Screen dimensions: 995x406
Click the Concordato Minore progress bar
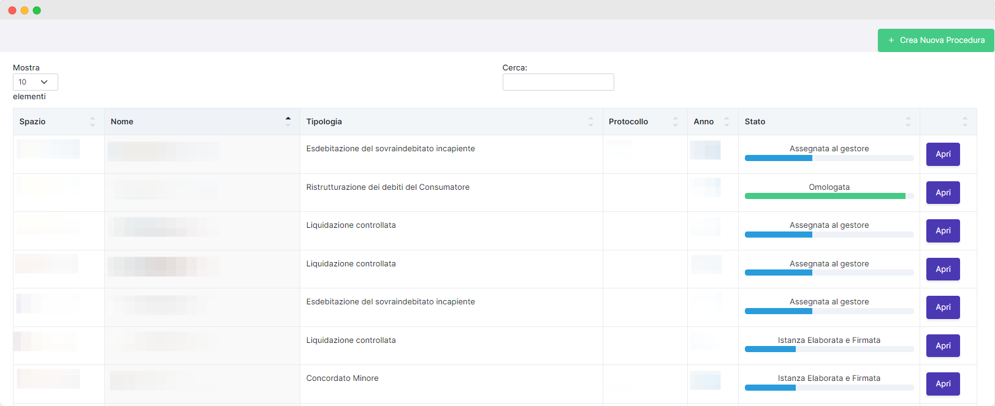pos(829,388)
